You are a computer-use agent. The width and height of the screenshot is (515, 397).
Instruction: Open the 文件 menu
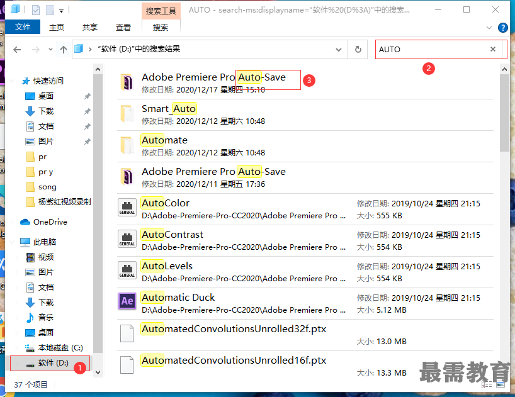tap(23, 27)
